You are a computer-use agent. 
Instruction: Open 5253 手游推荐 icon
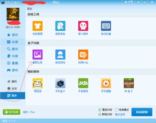83,83
